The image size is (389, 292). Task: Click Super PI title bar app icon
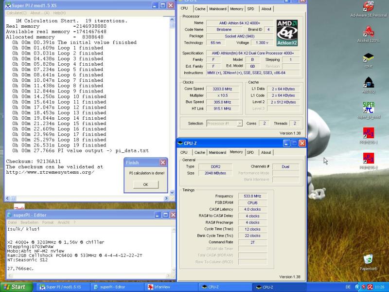pos(8,5)
